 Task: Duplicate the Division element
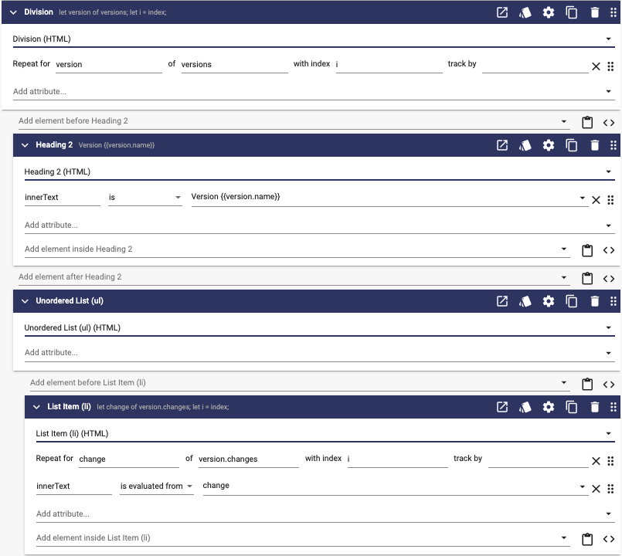click(x=571, y=12)
